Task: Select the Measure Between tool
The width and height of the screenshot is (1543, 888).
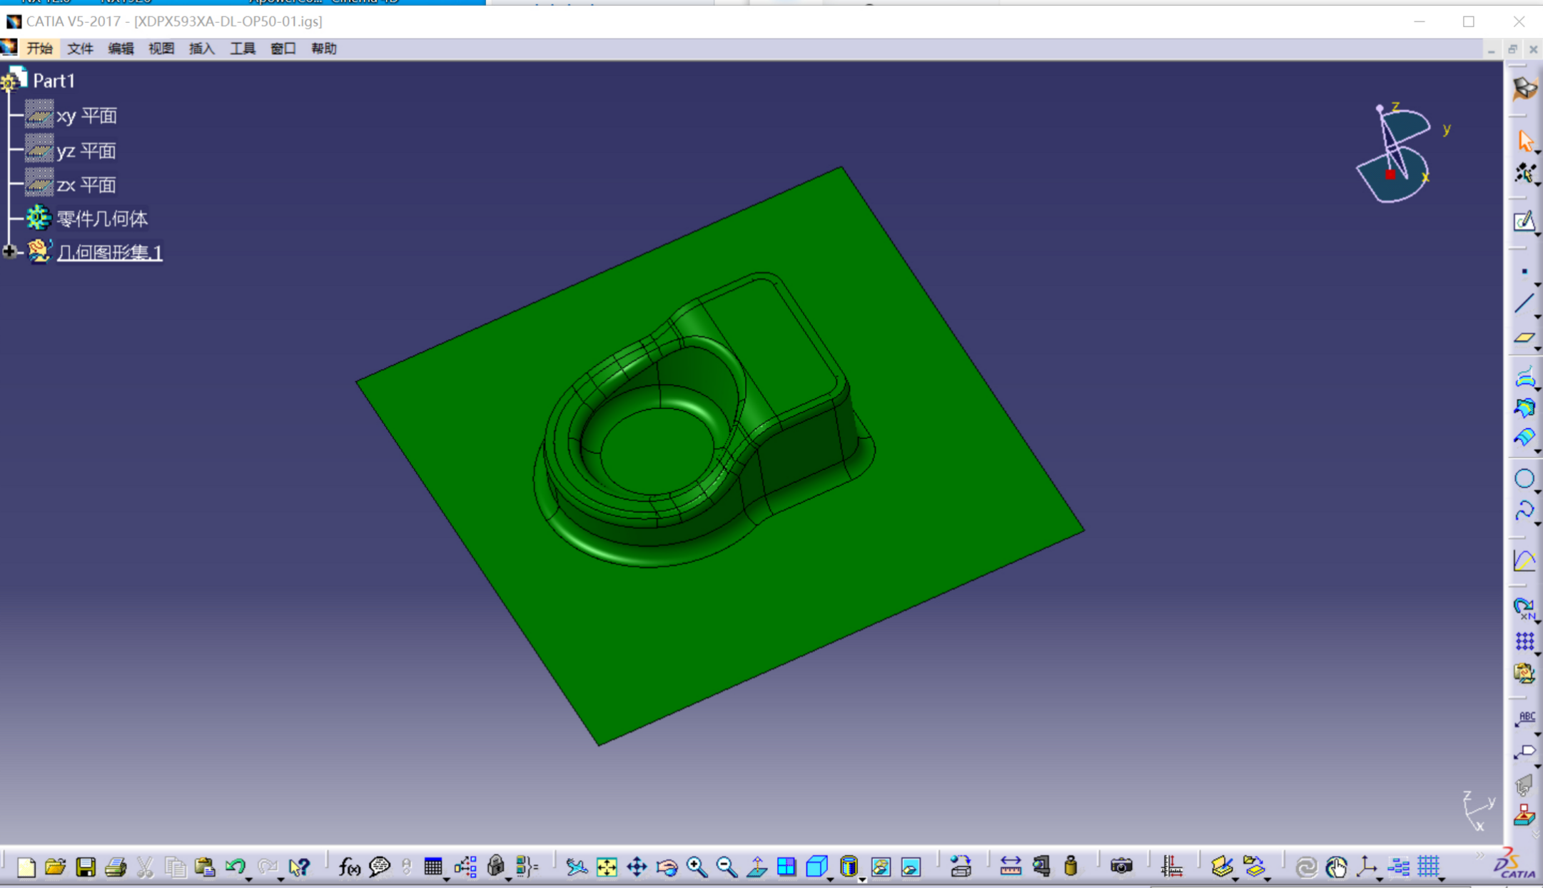Action: 1010,867
